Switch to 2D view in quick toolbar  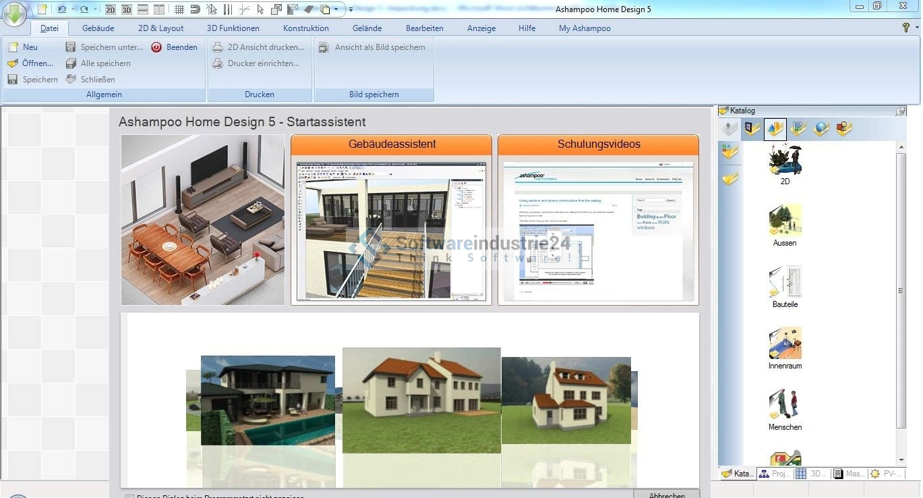tap(111, 9)
